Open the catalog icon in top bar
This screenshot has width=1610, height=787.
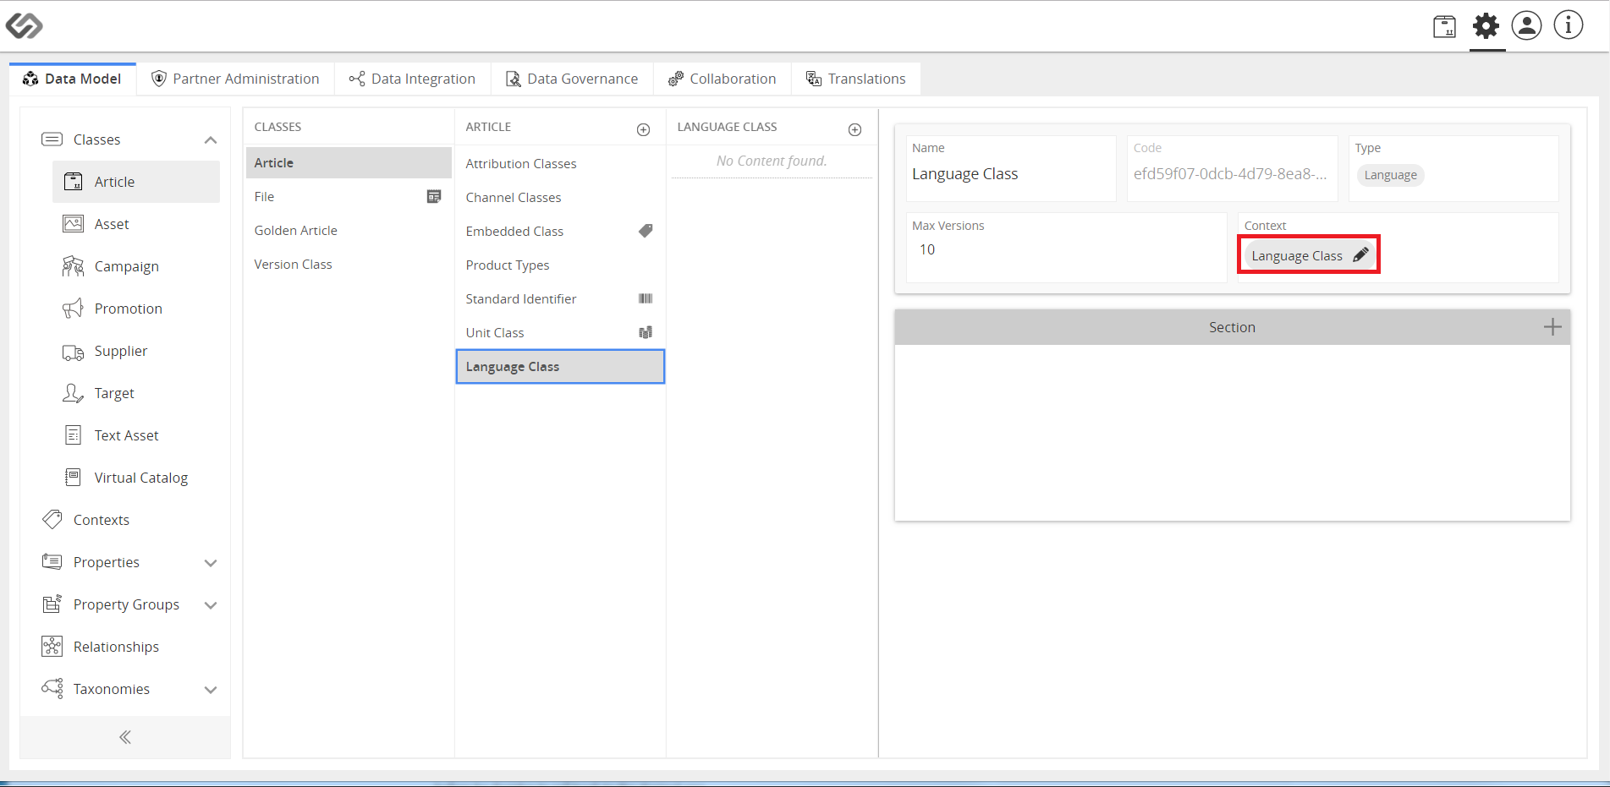[1444, 26]
